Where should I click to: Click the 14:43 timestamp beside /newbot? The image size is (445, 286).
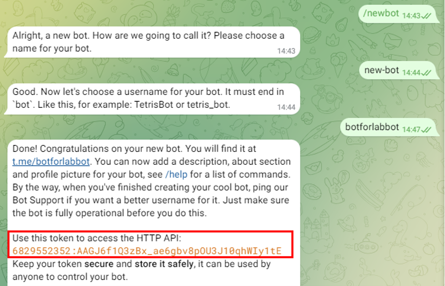(411, 16)
